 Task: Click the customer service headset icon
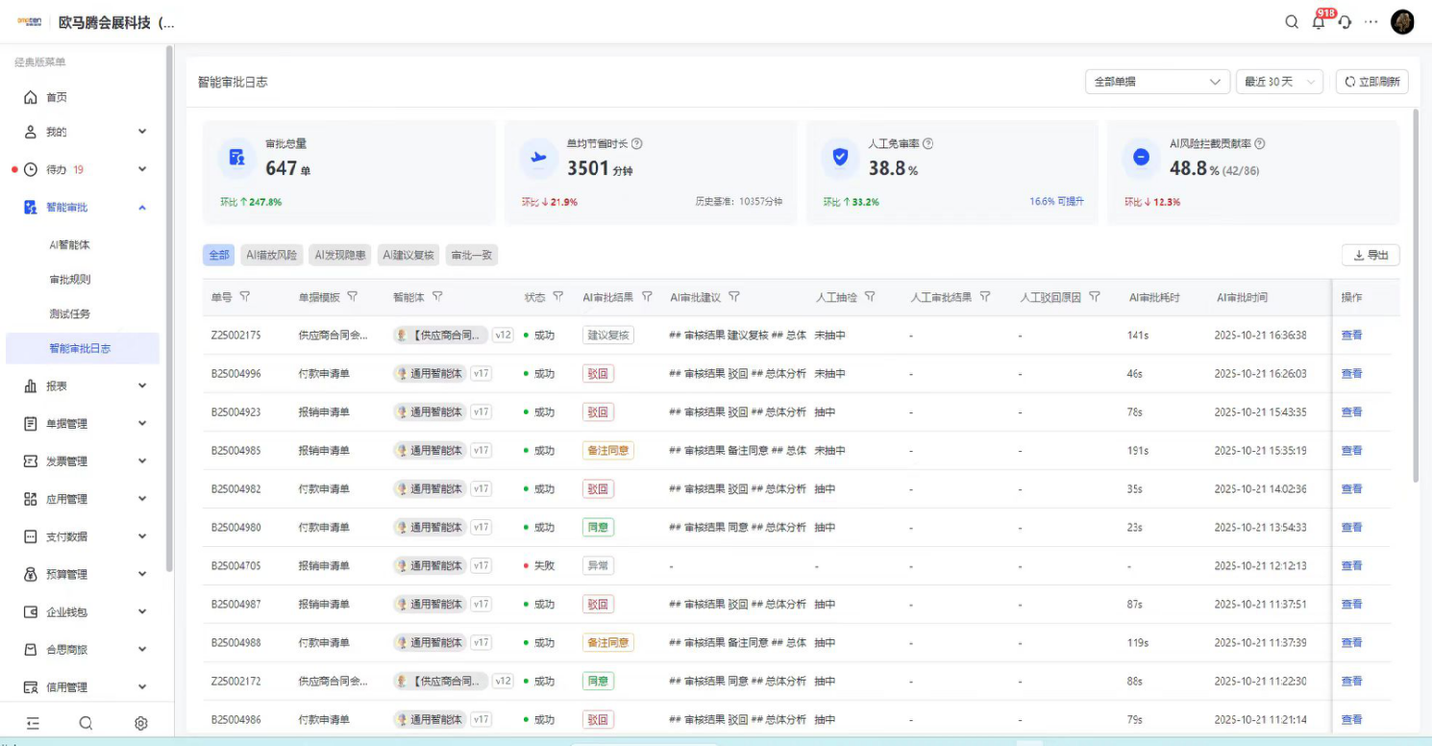click(x=1345, y=22)
